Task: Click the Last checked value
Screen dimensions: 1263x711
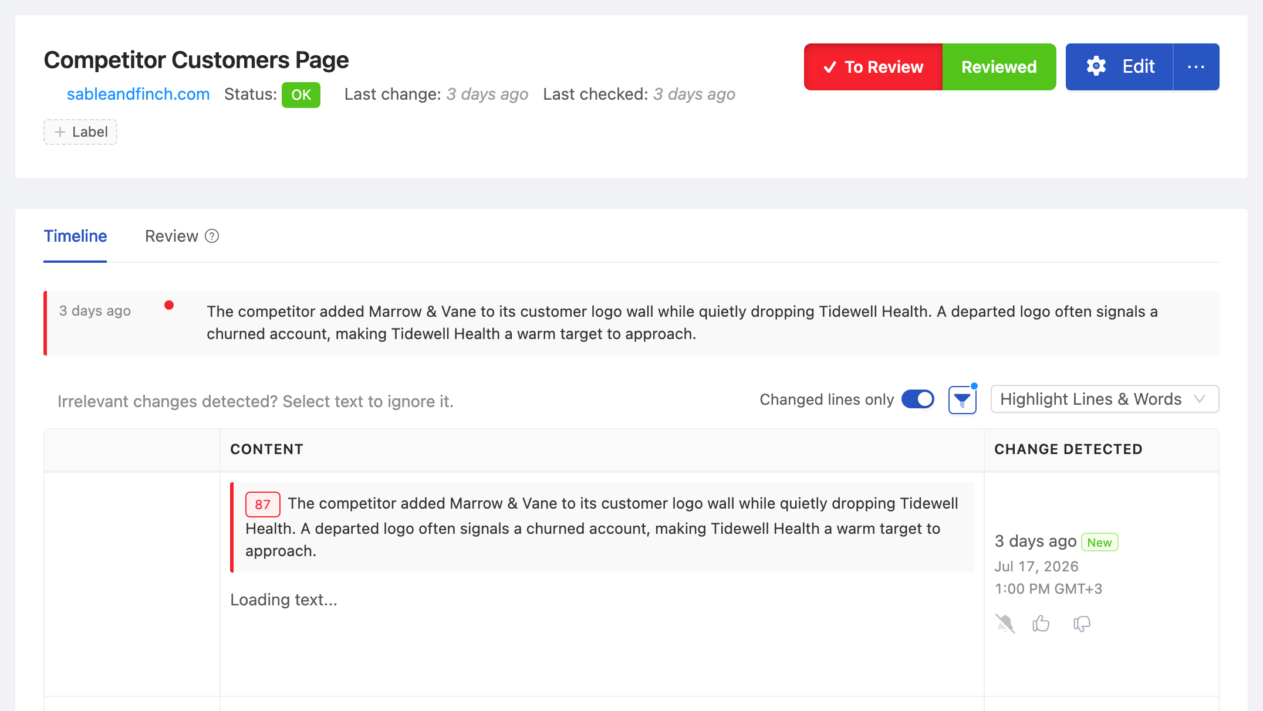Action: pos(694,94)
